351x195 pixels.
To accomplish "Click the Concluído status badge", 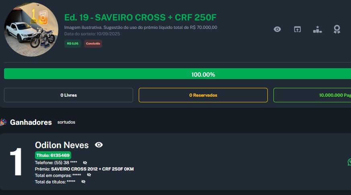I will point(93,44).
